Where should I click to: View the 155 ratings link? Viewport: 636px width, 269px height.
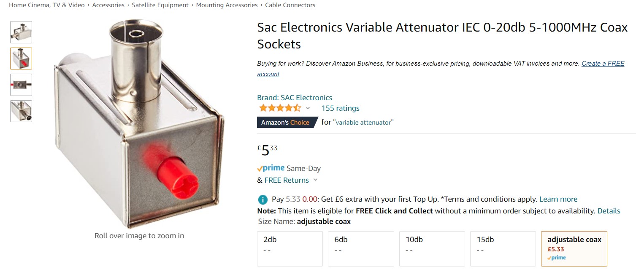click(340, 108)
